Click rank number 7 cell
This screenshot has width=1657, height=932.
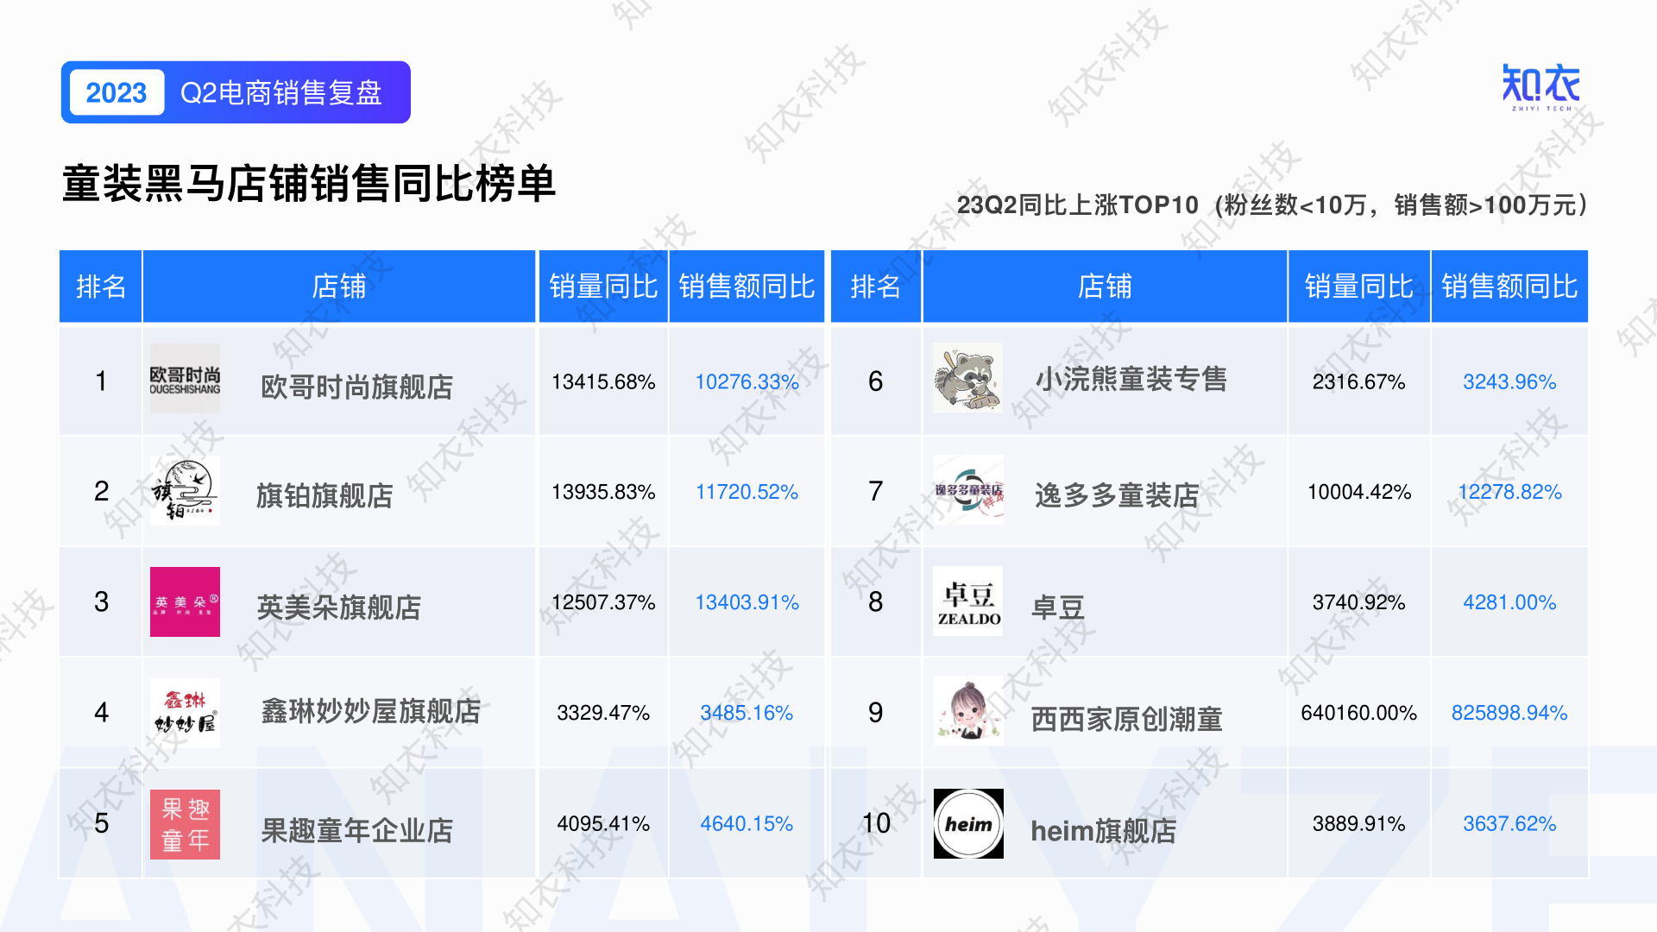click(x=875, y=491)
